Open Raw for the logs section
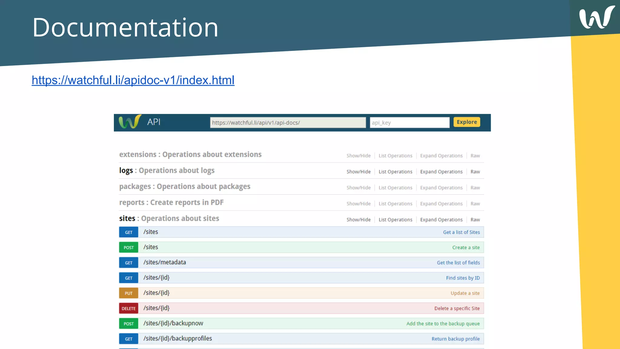 (475, 172)
